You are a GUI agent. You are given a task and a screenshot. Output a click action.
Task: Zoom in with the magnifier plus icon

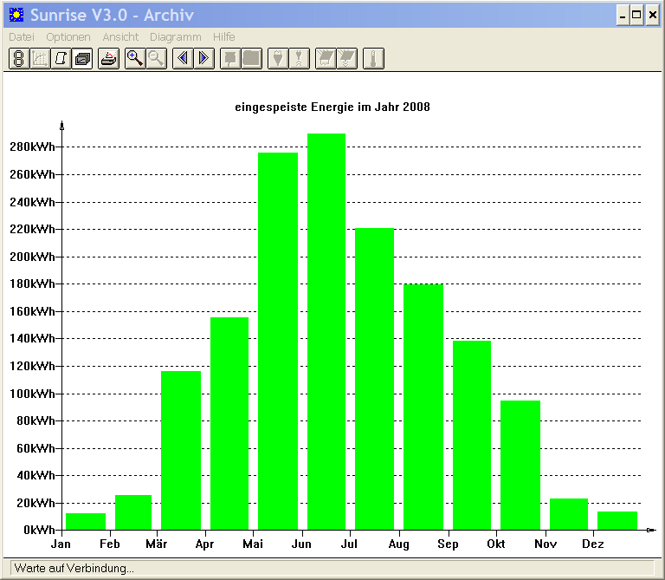click(x=135, y=59)
